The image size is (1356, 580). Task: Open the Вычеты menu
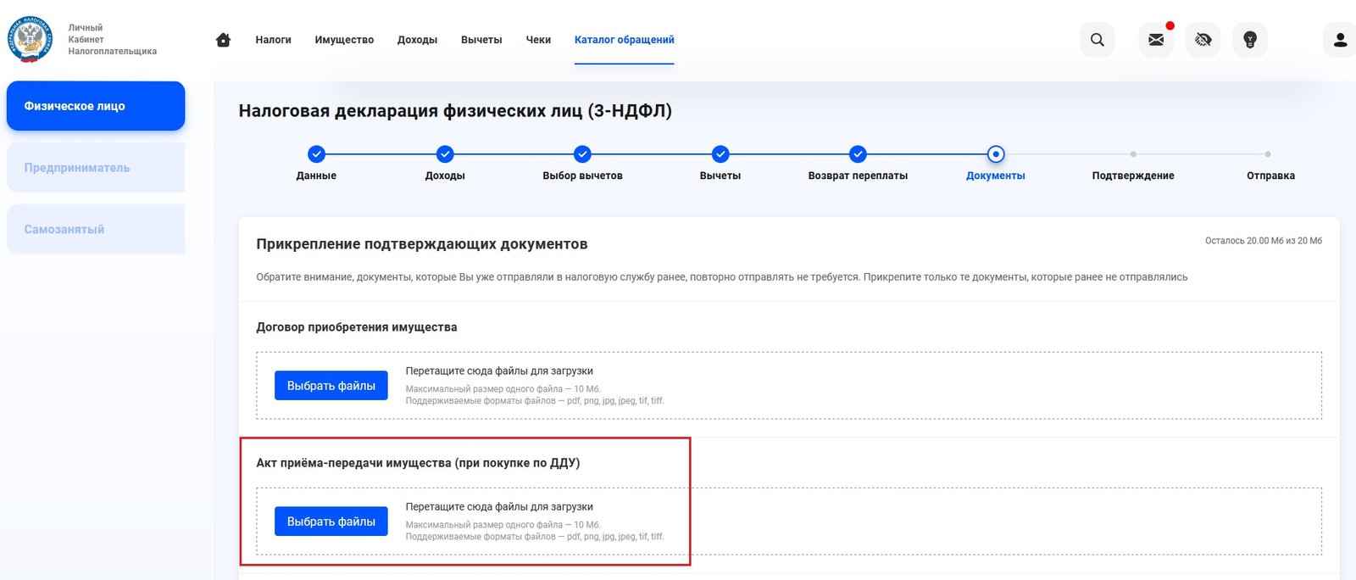tap(481, 40)
